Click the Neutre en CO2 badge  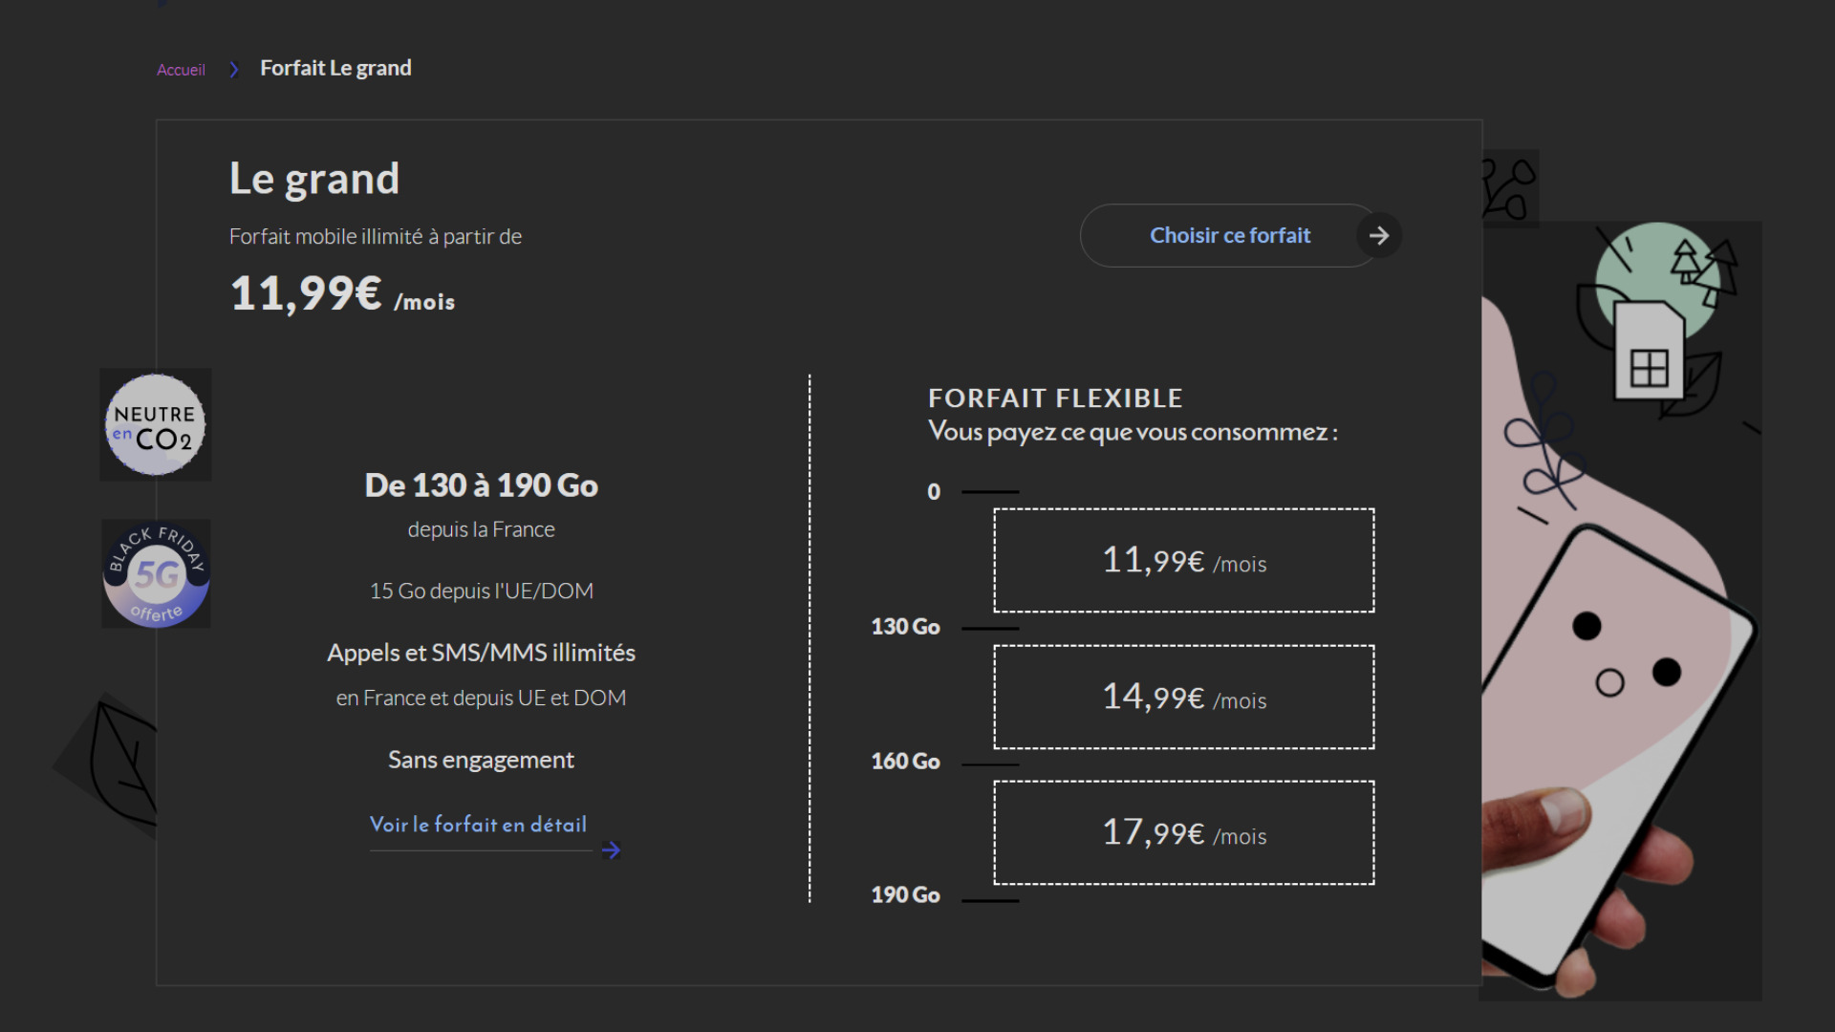(x=155, y=424)
